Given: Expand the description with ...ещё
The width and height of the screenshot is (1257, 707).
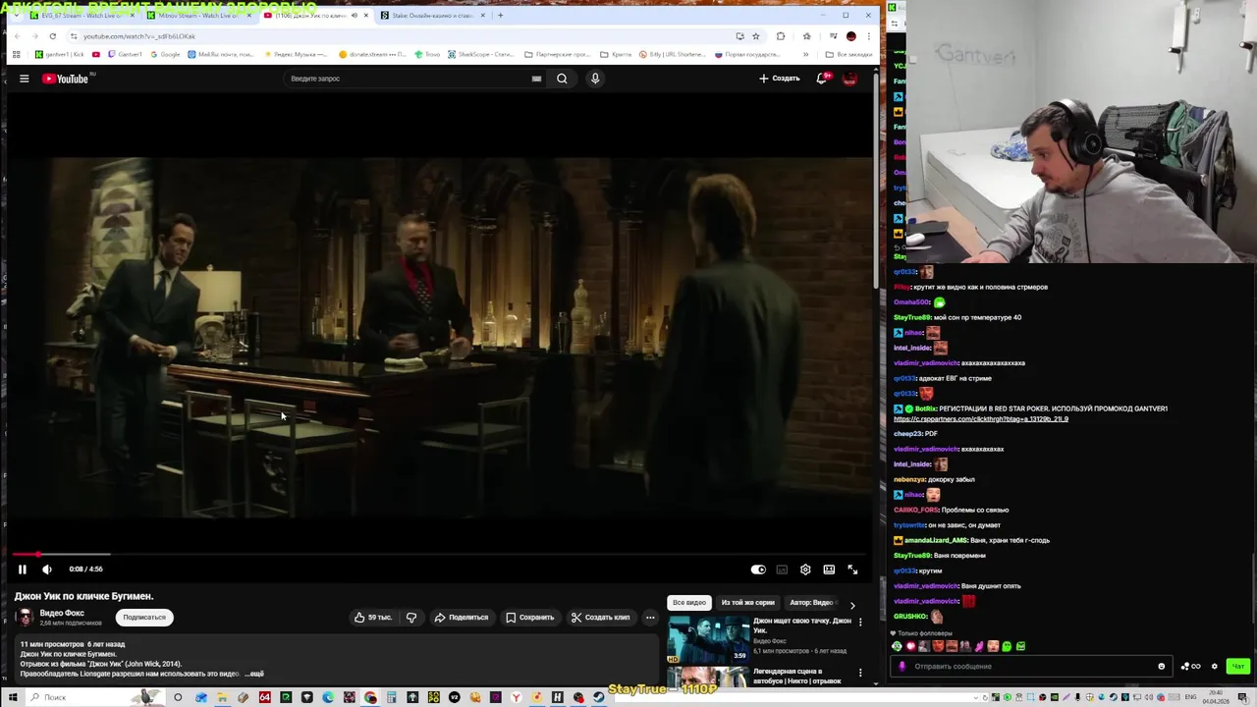Looking at the screenshot, I should (x=254, y=674).
